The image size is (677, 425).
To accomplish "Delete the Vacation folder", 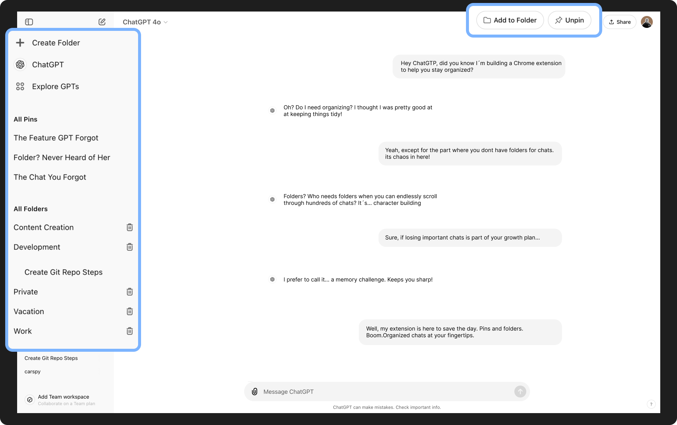I will tap(130, 311).
